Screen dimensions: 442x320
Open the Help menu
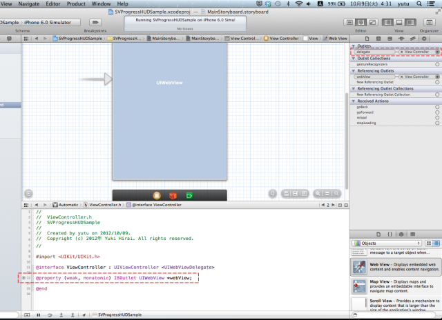tap(123, 3)
